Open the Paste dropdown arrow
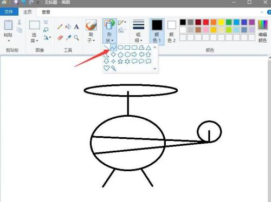Screen dimensions: 271x202 click(x=8, y=41)
